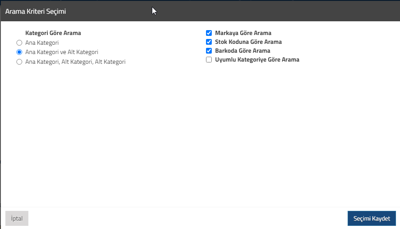The height and width of the screenshot is (229, 400).
Task: Click the Uyumlu Kategoriye Göre Arama label
Action: tap(257, 59)
